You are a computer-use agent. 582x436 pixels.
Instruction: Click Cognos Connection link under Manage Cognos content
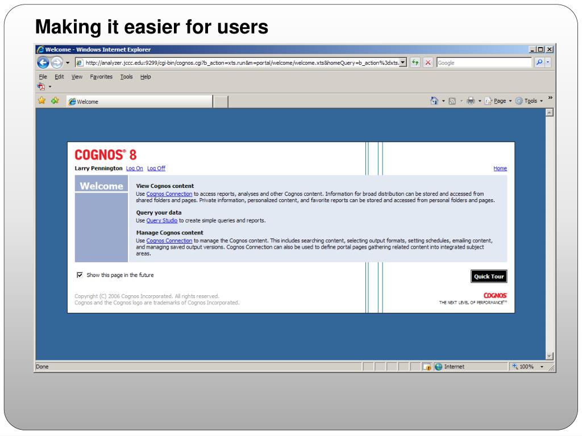click(169, 241)
